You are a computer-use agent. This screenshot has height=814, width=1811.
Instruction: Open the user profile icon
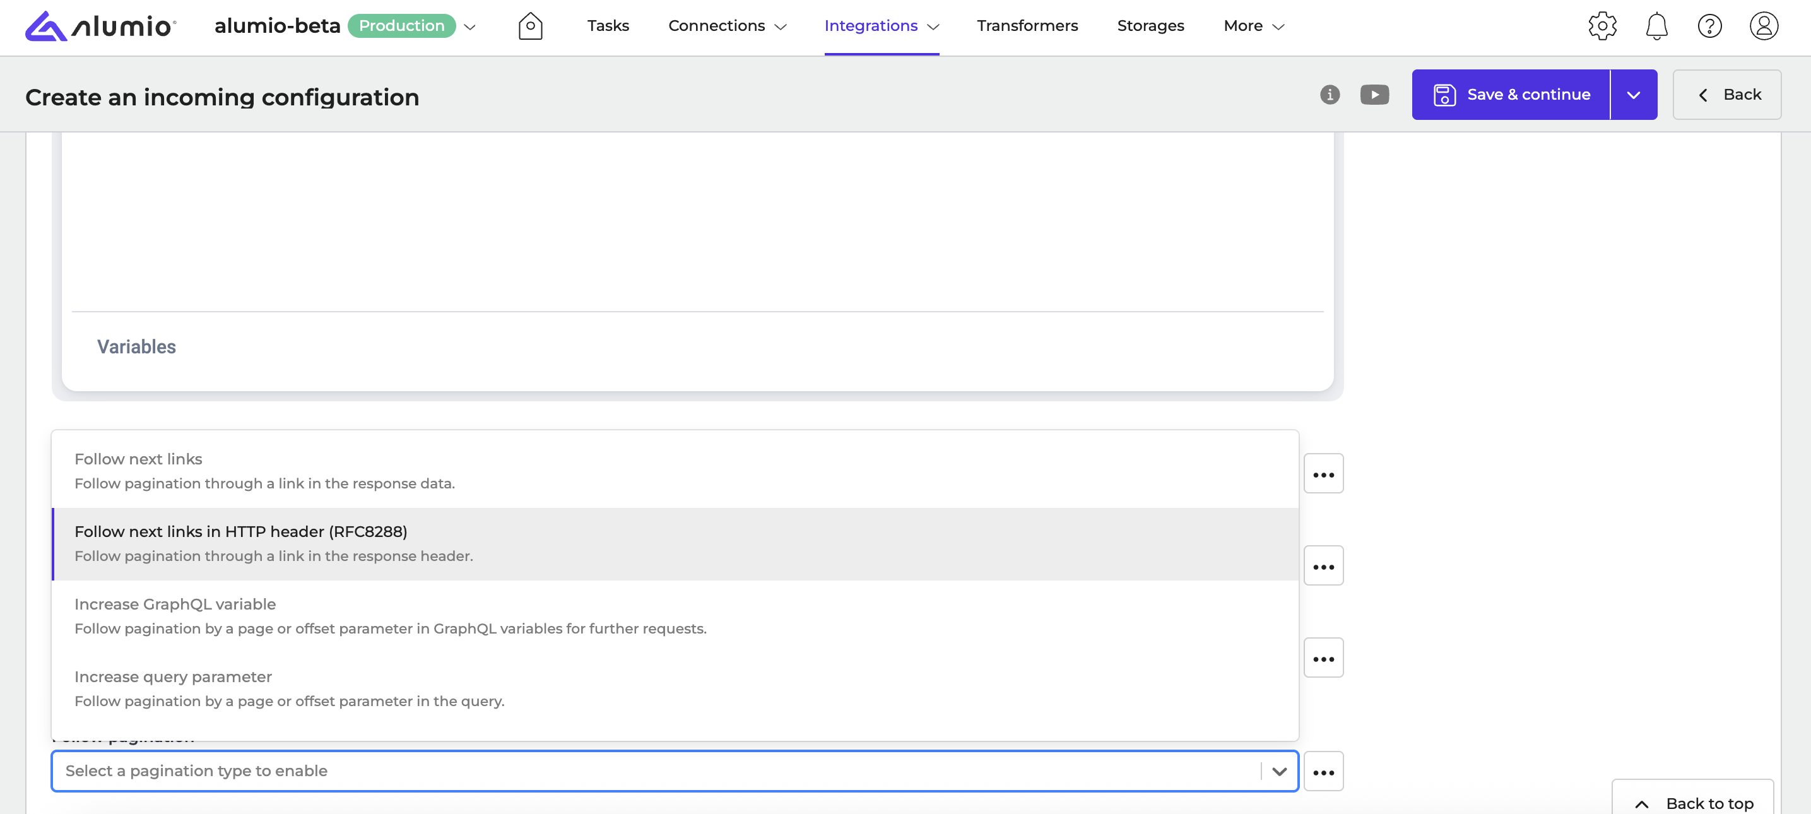[1763, 26]
